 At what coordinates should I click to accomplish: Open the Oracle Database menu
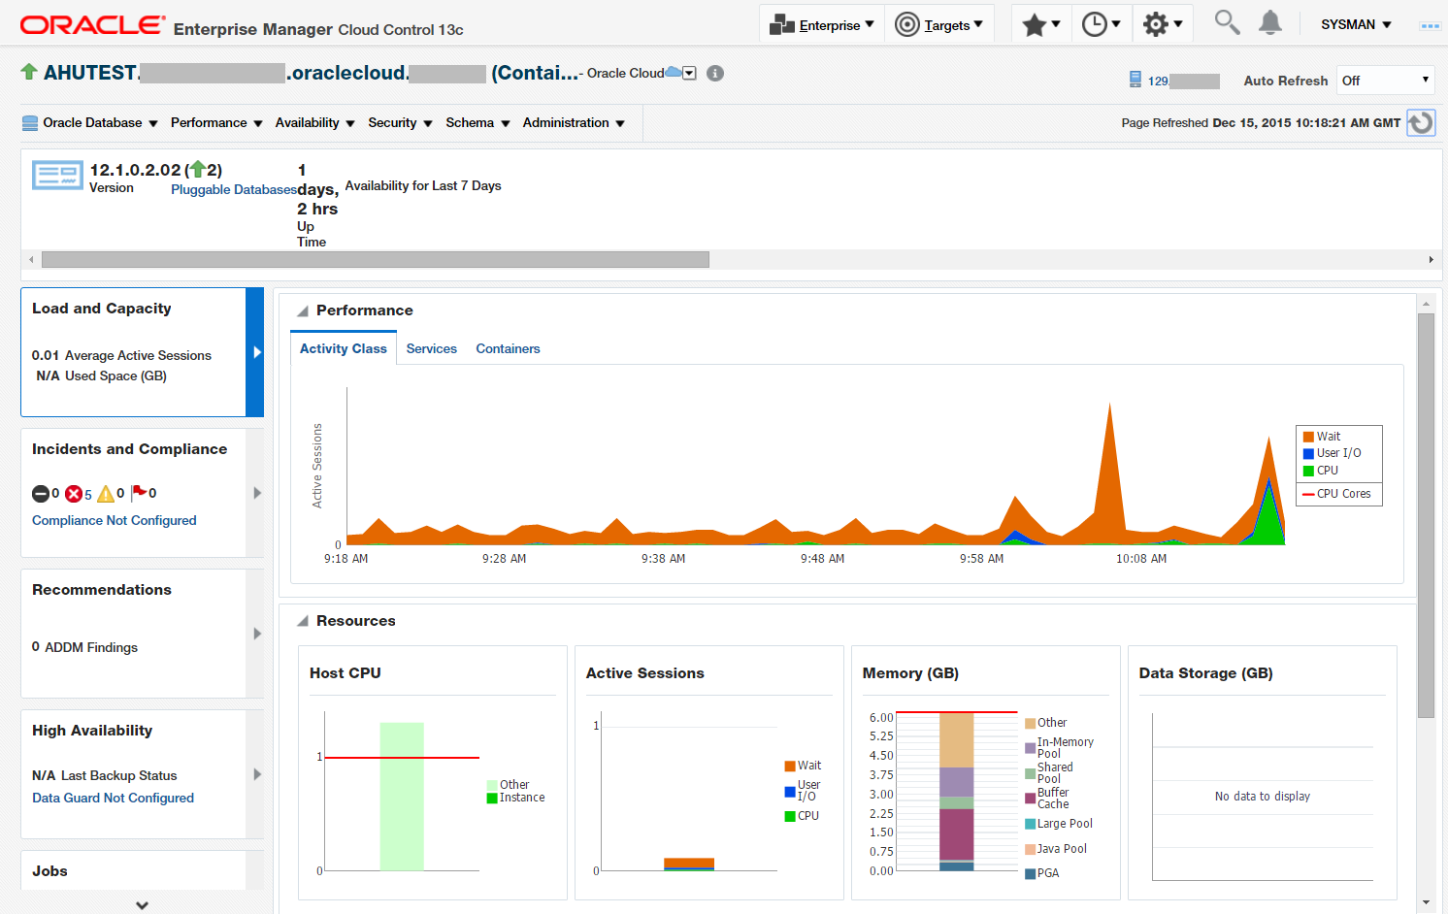(90, 122)
